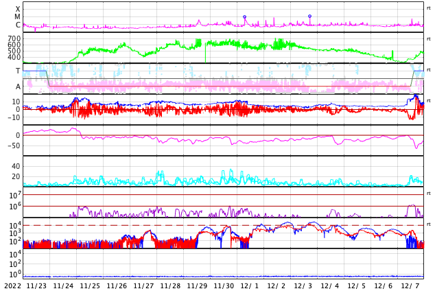Select the A sector axis label
Viewport: 435px width, 291px height.
click(18, 87)
